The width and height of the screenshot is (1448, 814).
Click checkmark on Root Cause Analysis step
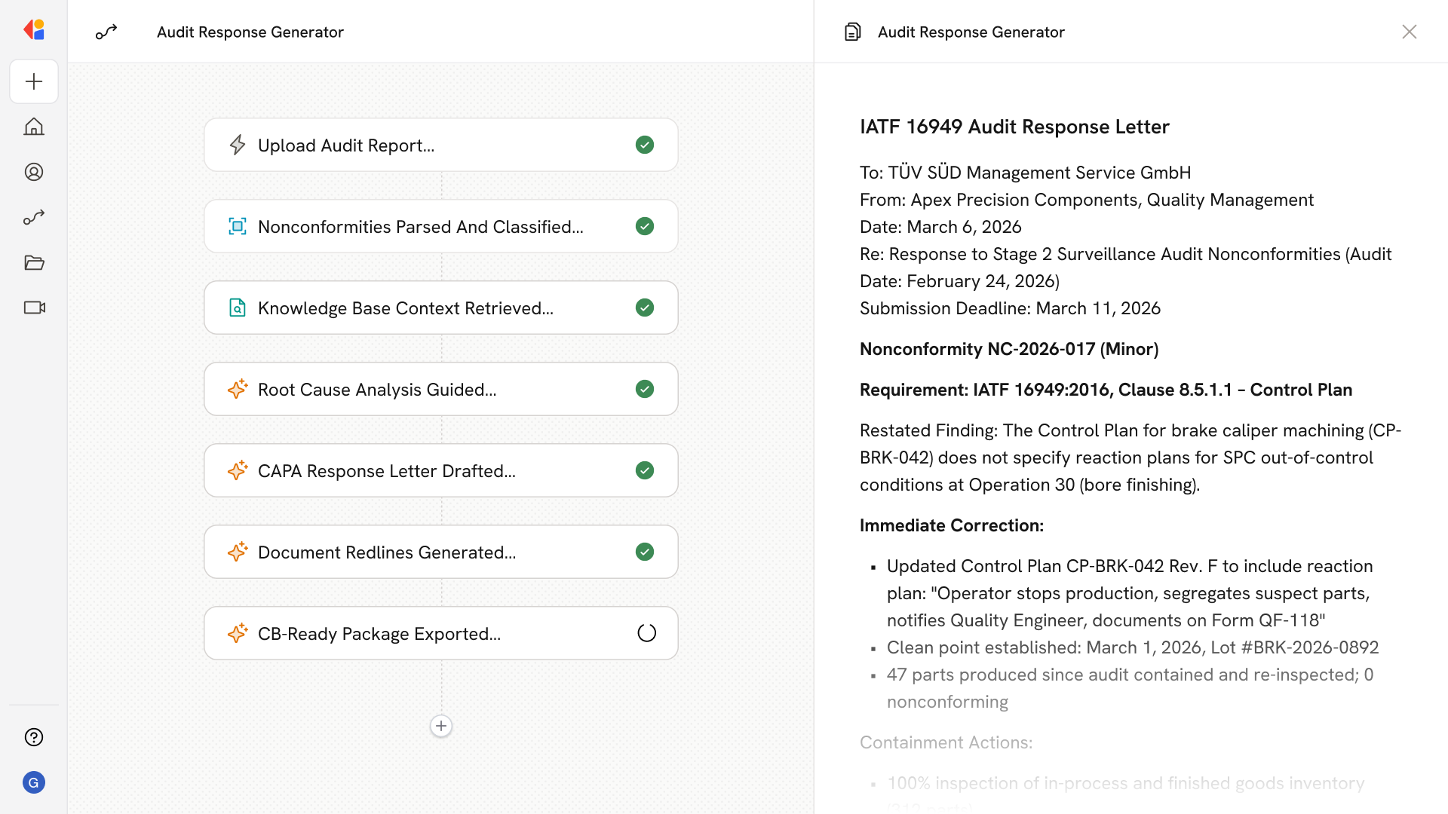point(644,389)
